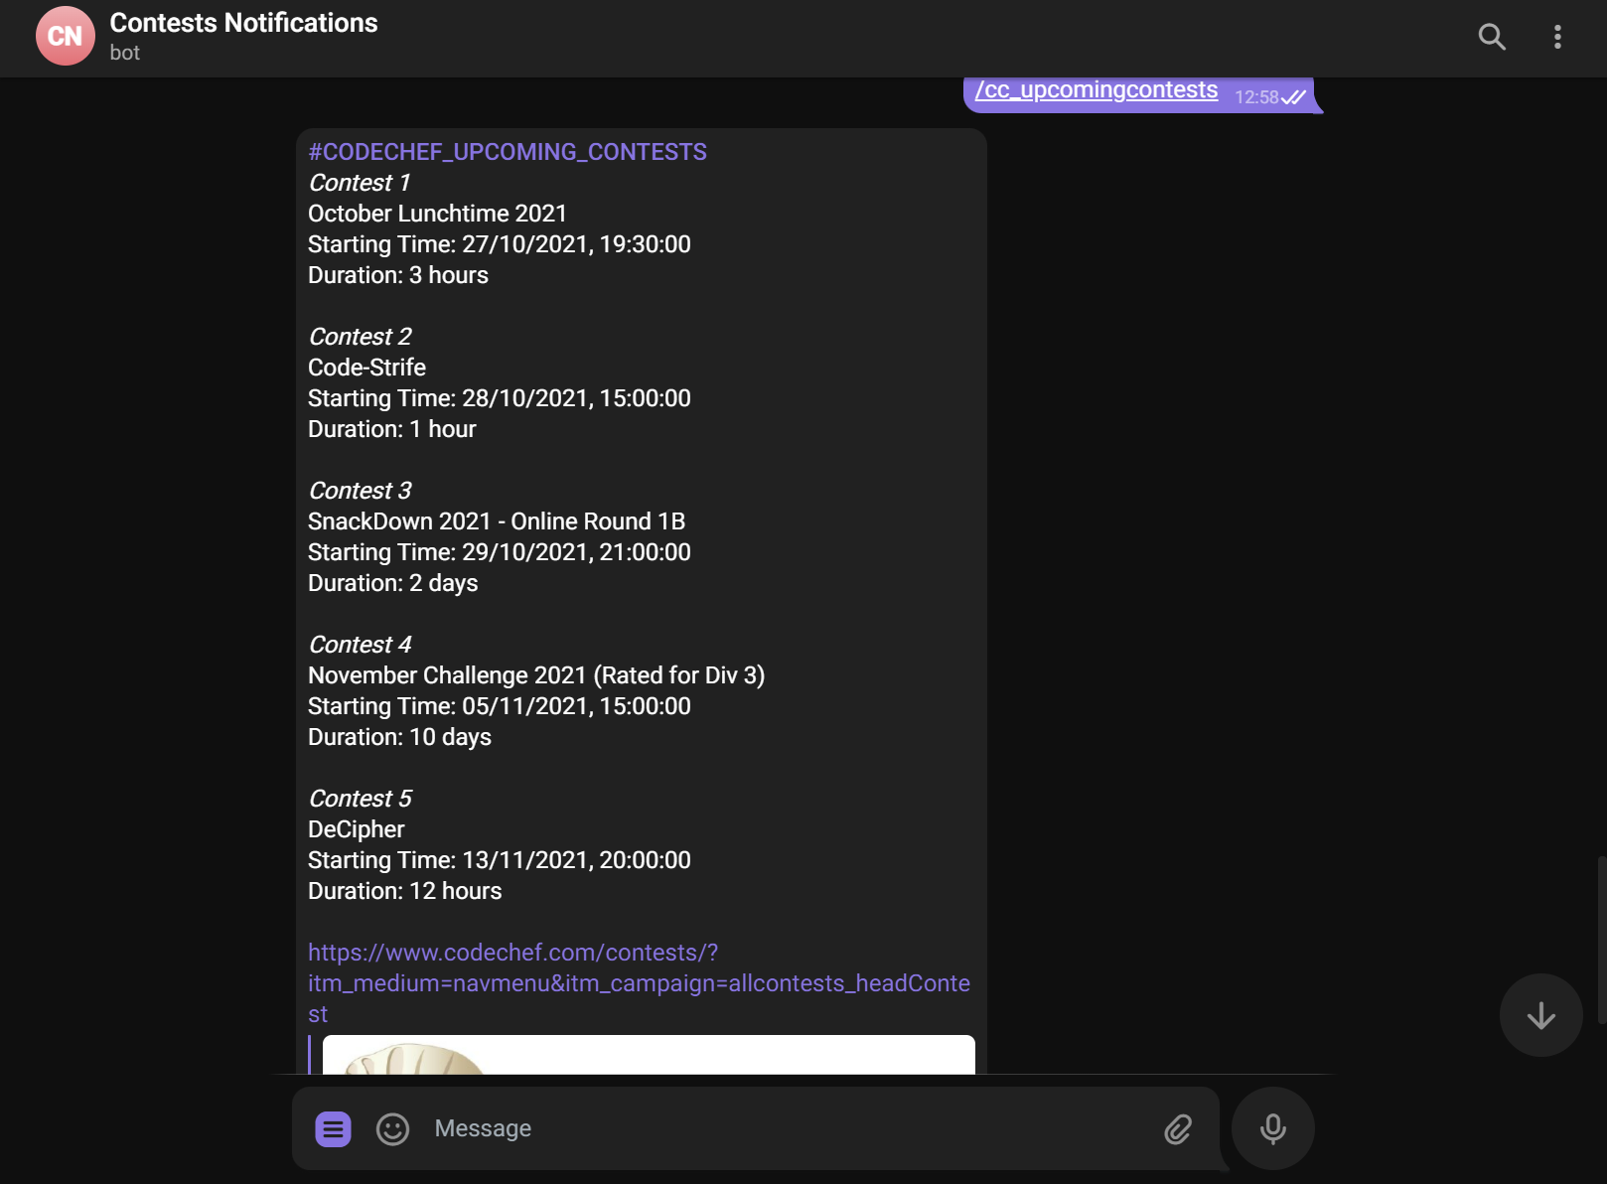This screenshot has height=1184, width=1607.
Task: Click 'SnackDown 2021 - Online Round 1B'
Action: [497, 521]
